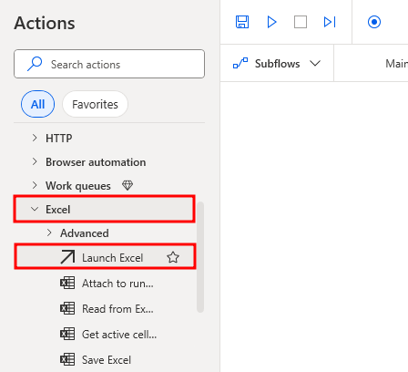Switch to the Main subflow tab
Image resolution: width=408 pixels, height=372 pixels.
pyautogui.click(x=396, y=64)
